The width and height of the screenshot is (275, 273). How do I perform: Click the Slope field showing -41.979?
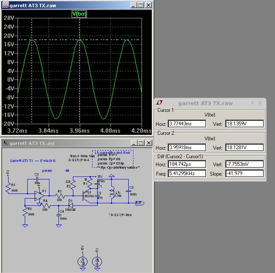point(244,173)
